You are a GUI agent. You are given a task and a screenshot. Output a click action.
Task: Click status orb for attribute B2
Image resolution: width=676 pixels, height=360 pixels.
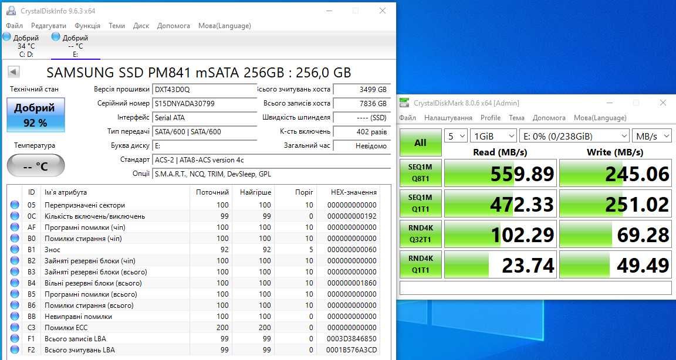pos(15,261)
